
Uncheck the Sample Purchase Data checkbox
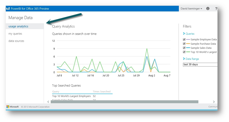184,44
